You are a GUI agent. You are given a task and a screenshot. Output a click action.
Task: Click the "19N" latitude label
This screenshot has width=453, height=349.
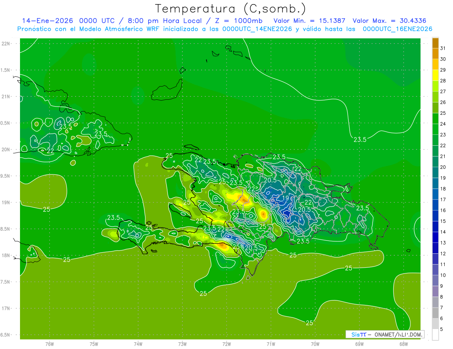[6, 203]
